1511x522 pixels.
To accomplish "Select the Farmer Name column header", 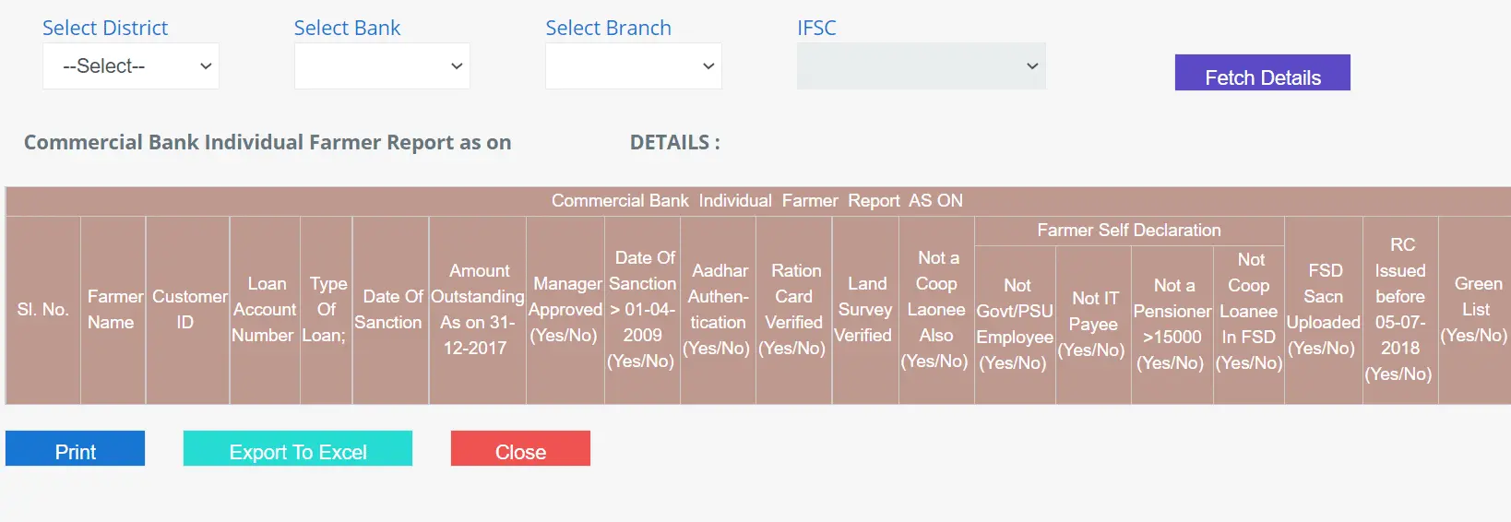I will click(113, 310).
